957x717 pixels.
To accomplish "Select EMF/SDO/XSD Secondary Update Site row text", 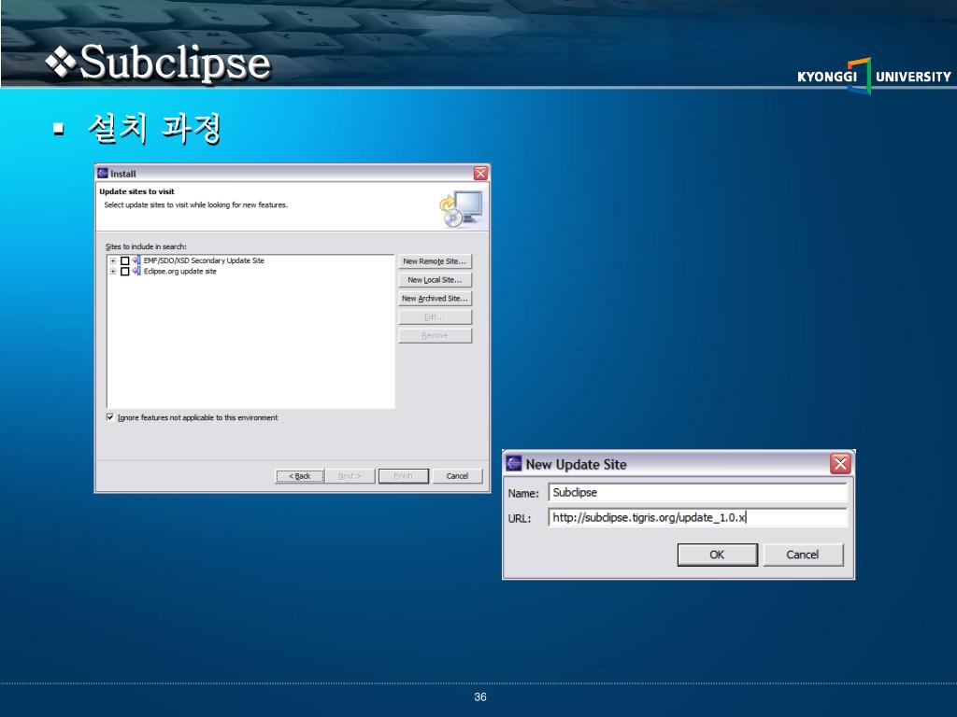I will (204, 260).
